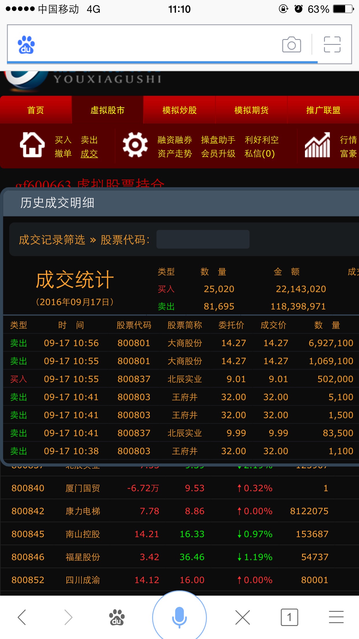359x639 pixels.
Task: Tap the camera search icon
Action: click(x=291, y=45)
